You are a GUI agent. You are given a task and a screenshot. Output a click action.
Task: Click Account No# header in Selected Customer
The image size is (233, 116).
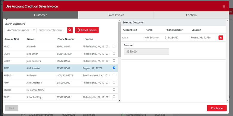pos(130,30)
